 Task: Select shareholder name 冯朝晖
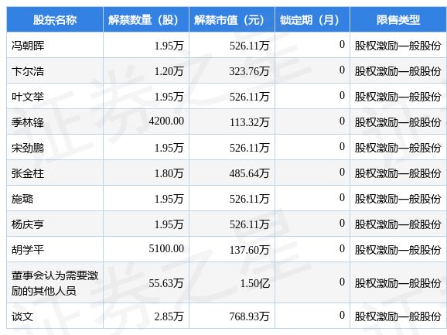point(28,46)
